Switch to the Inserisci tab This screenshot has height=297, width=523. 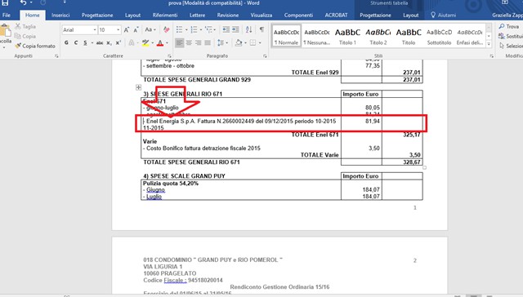coord(60,15)
